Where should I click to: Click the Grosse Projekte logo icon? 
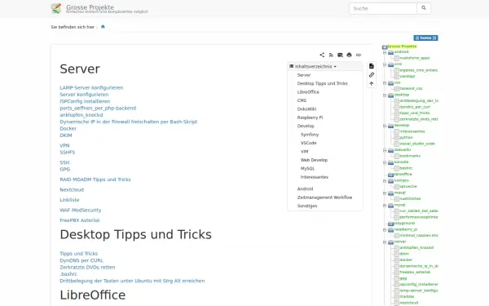tap(56, 8)
